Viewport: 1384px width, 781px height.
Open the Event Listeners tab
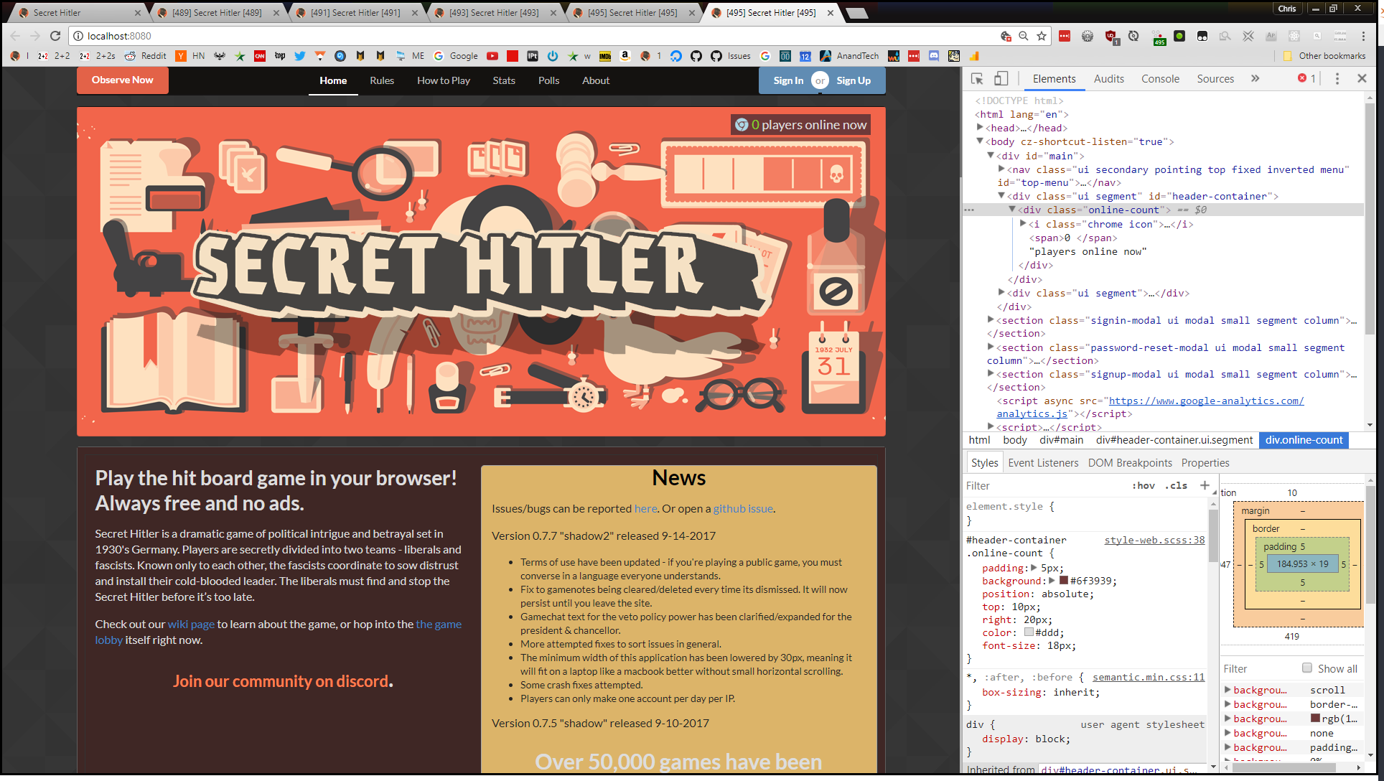tap(1043, 463)
